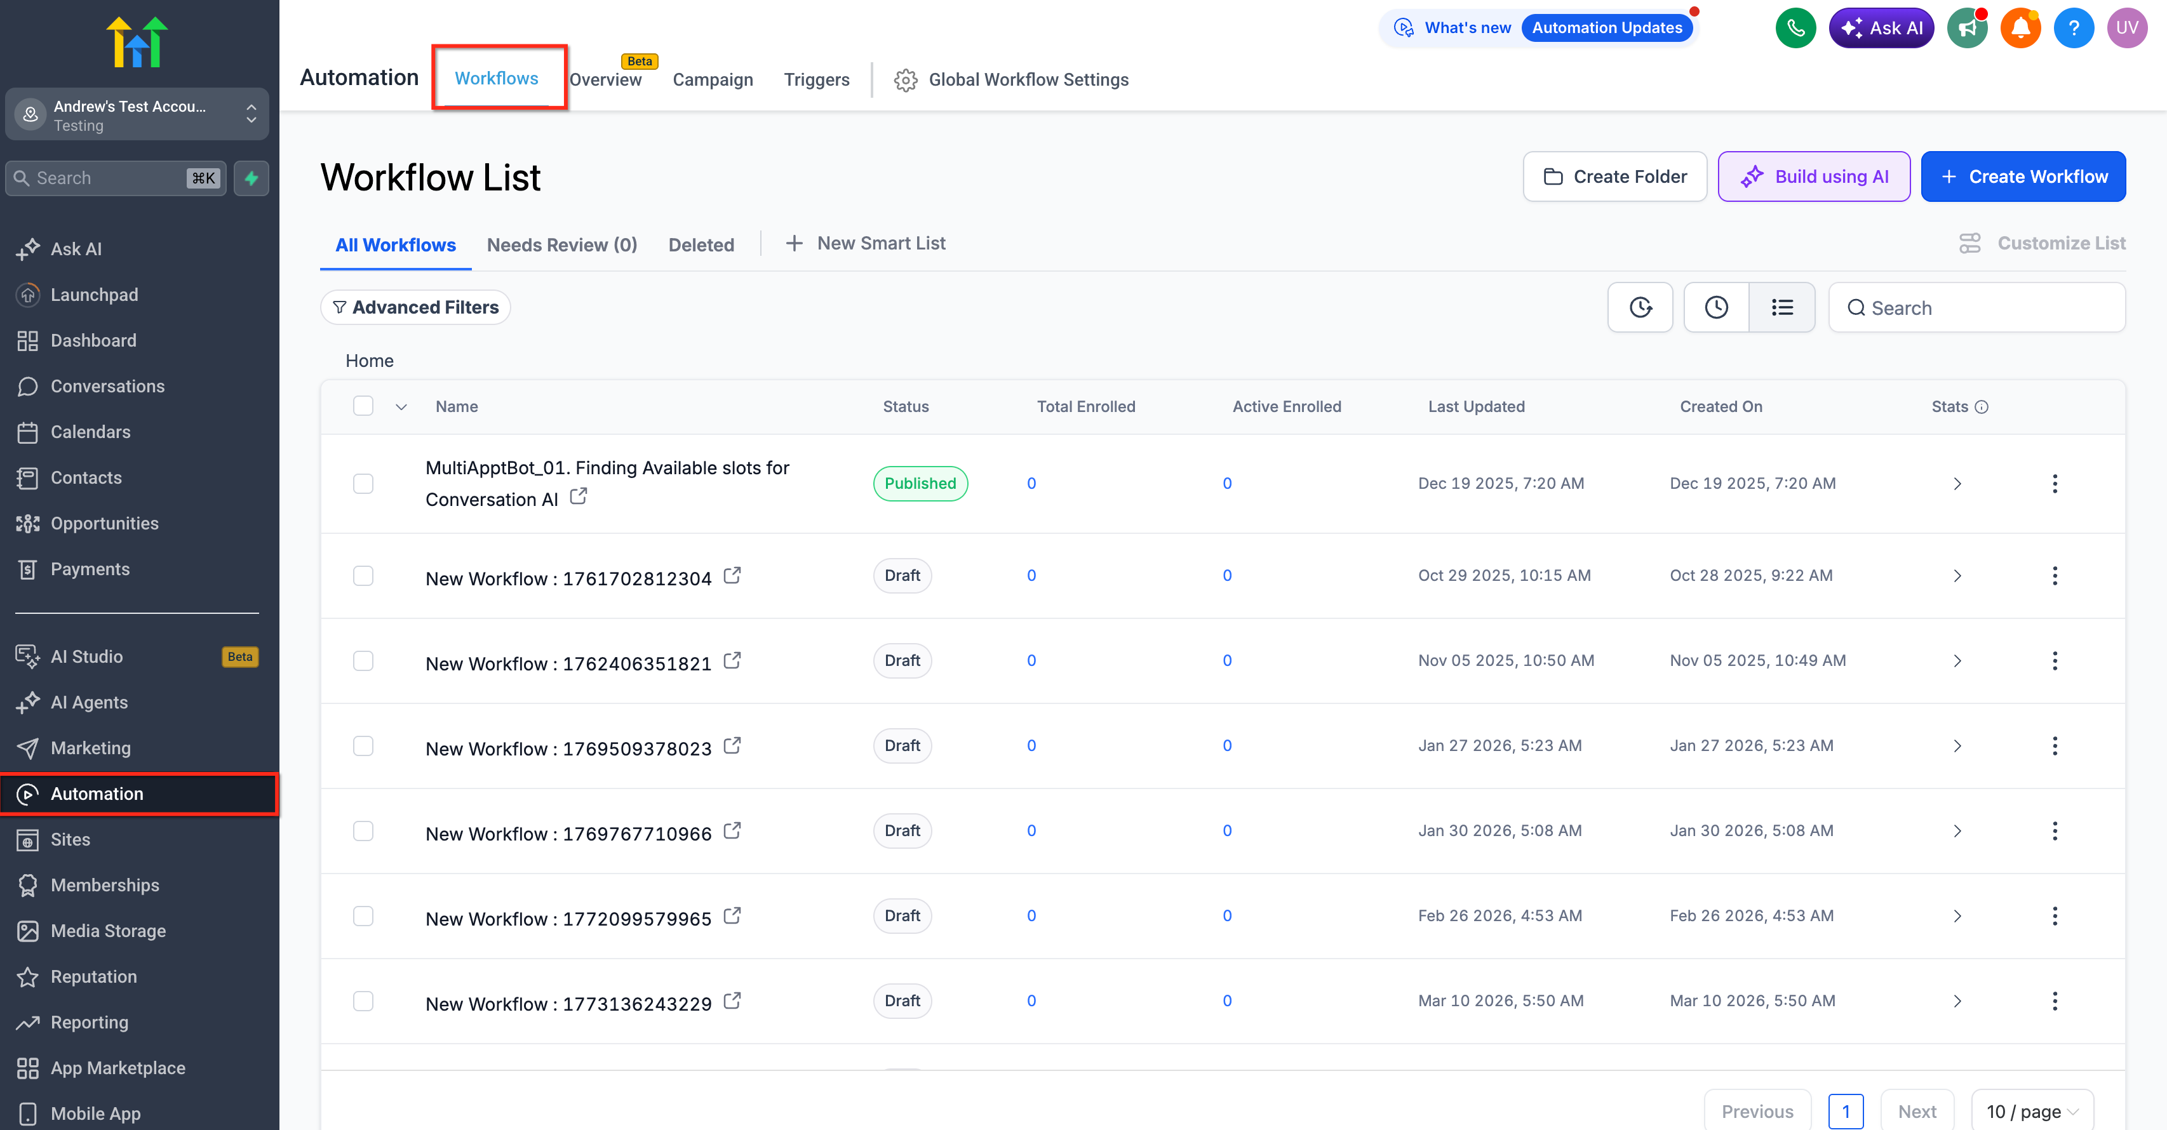Select checkbox for New Workflow : 1762406351821

[363, 661]
